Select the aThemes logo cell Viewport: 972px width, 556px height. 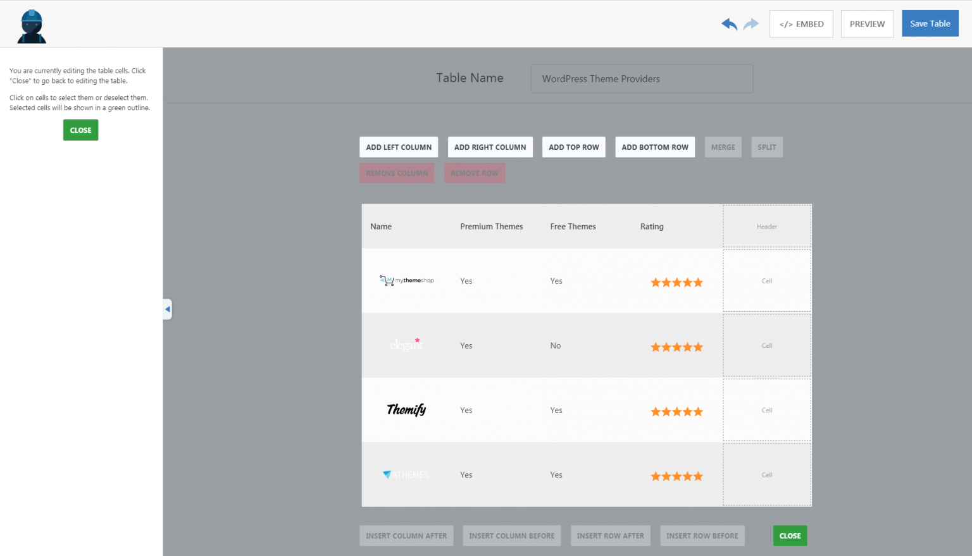(407, 474)
